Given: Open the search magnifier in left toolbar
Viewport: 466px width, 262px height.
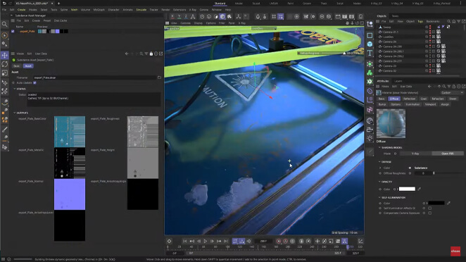Looking at the screenshot, I should click(5, 24).
